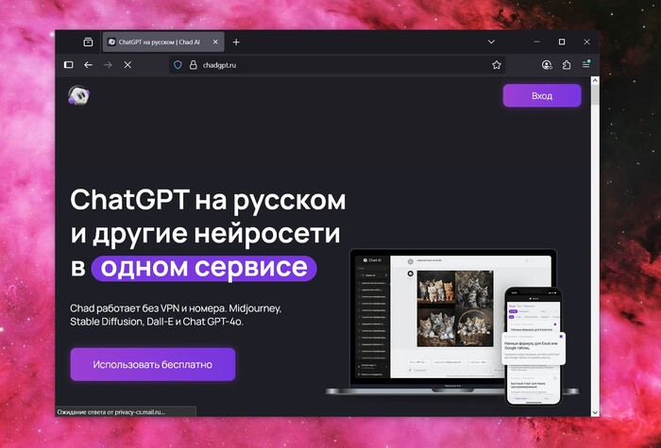Click the phone mockup screenshot
The image size is (661, 448).
(x=534, y=346)
